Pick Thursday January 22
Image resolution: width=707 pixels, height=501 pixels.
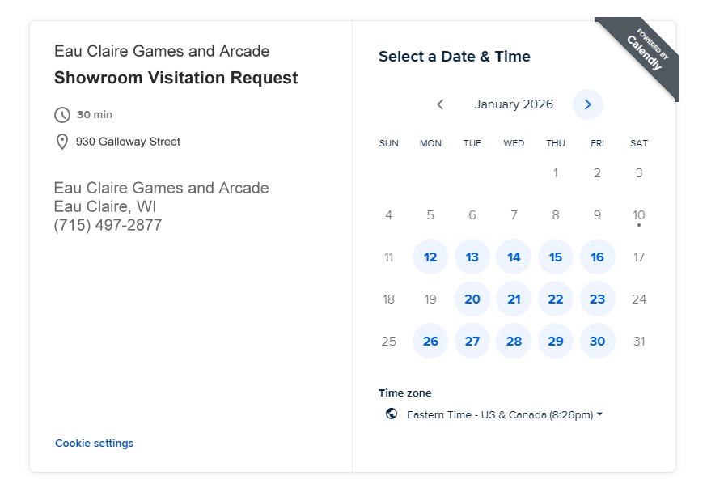click(x=556, y=299)
